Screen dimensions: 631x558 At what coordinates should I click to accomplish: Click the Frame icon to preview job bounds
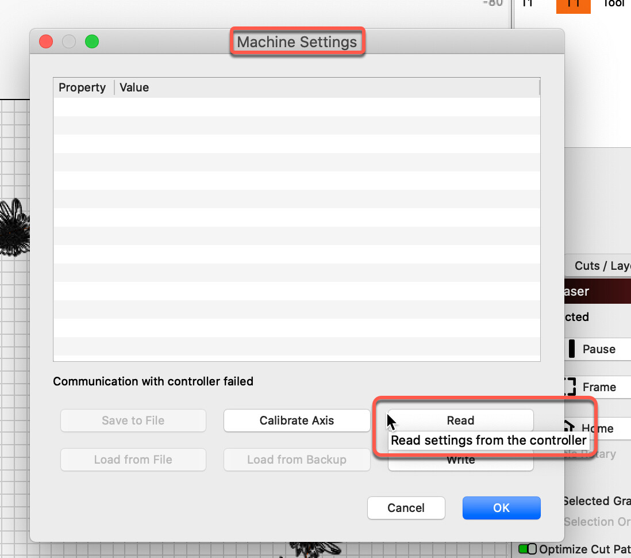[570, 387]
